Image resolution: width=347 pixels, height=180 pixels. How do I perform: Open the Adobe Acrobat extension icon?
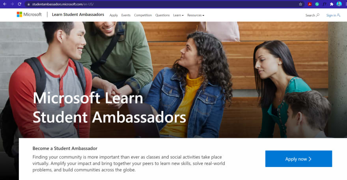(310, 4)
